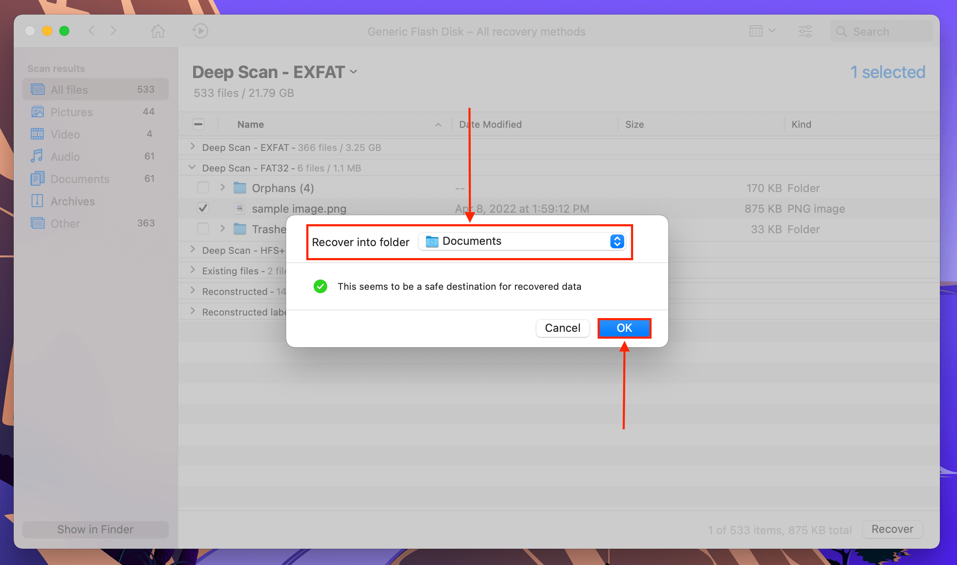
Task: Open the view mode icon menu
Action: coord(762,31)
